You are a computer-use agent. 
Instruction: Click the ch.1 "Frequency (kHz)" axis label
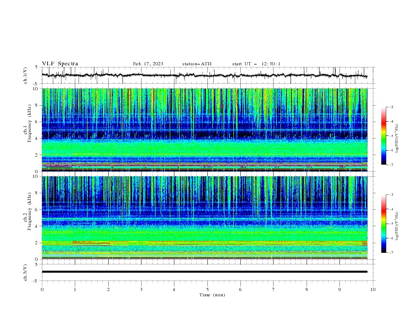tap(30, 123)
